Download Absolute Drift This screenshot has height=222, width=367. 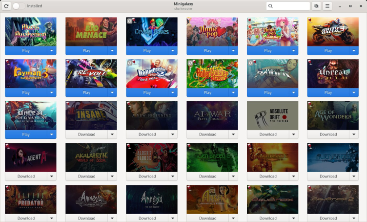coord(268,134)
